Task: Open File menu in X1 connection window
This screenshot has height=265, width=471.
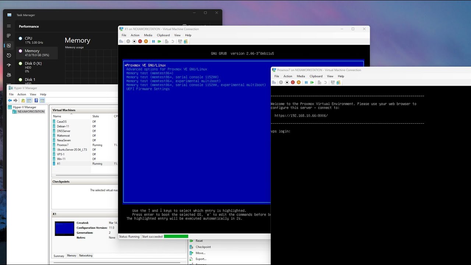Action: [x=124, y=35]
